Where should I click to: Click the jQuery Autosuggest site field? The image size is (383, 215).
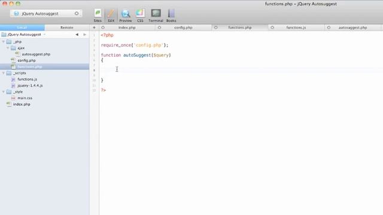pos(46,13)
